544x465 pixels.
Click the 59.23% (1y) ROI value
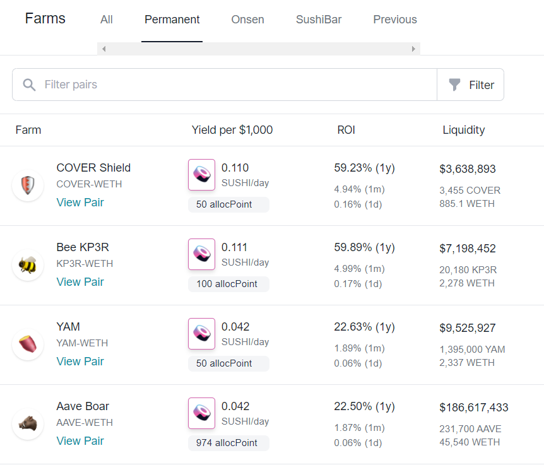pyautogui.click(x=365, y=168)
